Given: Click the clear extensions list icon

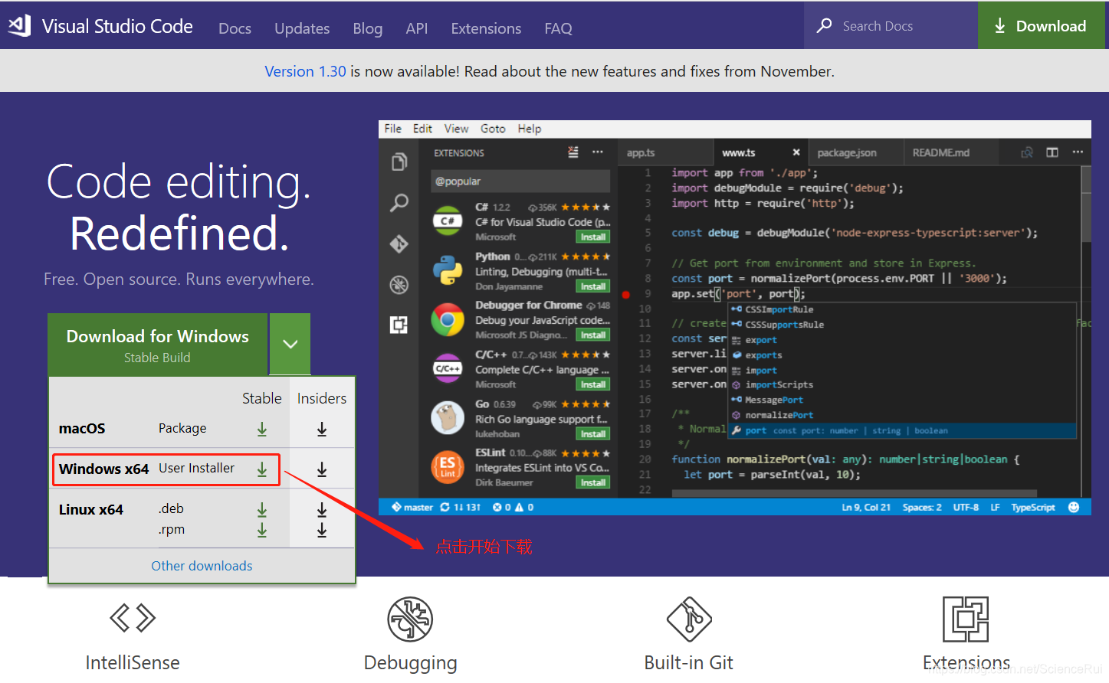Looking at the screenshot, I should [x=573, y=152].
